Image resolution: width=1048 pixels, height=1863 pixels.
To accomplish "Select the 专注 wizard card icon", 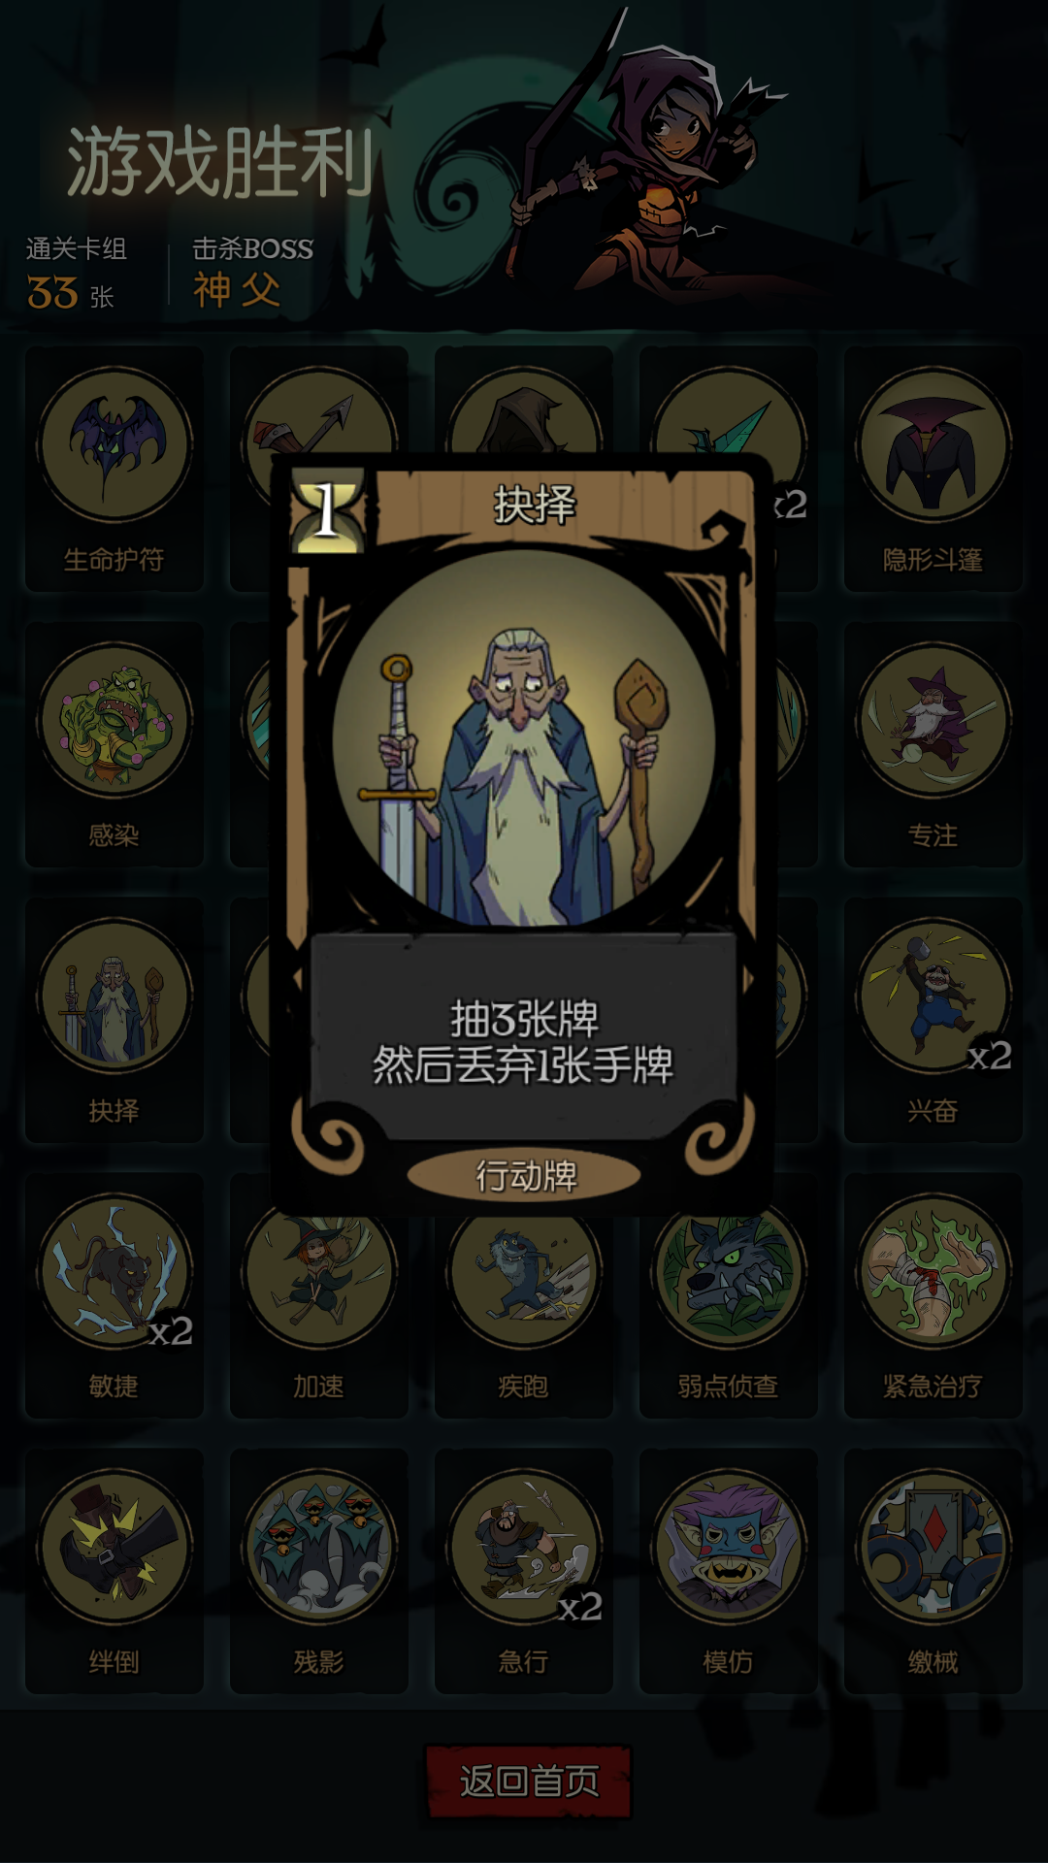I will pyautogui.click(x=933, y=719).
